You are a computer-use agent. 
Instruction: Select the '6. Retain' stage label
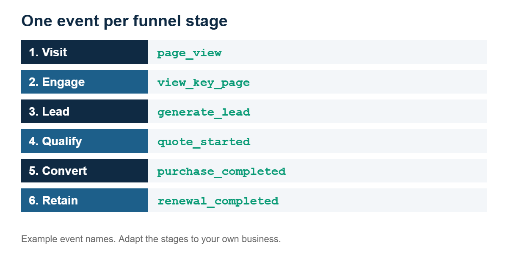(85, 200)
